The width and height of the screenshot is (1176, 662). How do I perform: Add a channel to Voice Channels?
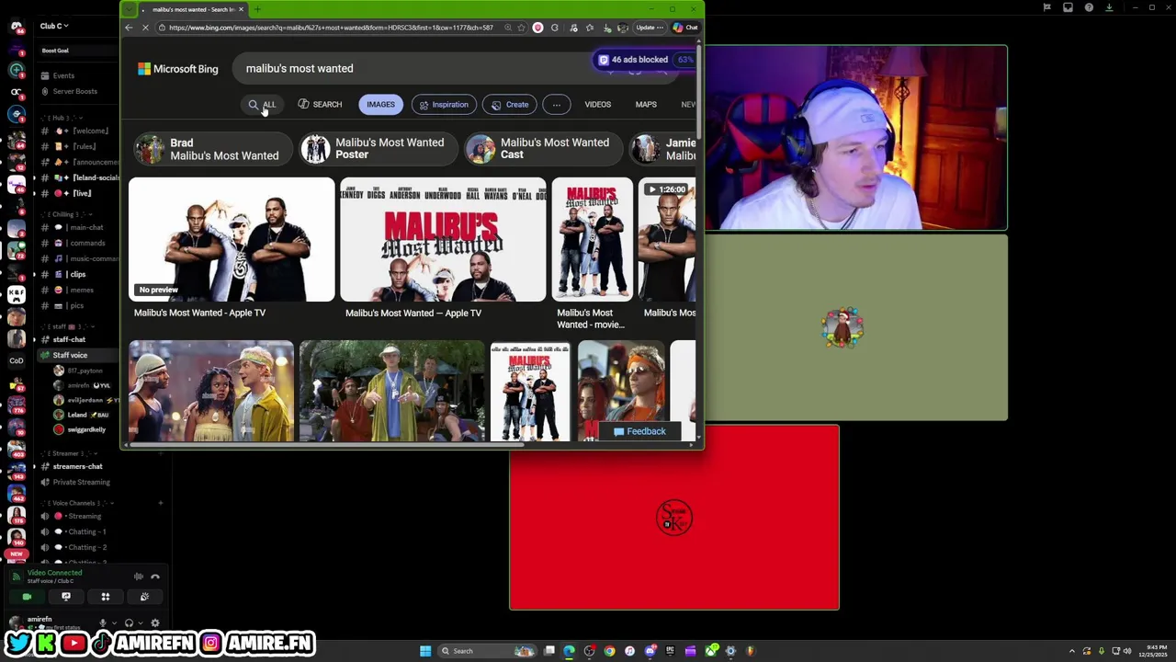click(160, 503)
